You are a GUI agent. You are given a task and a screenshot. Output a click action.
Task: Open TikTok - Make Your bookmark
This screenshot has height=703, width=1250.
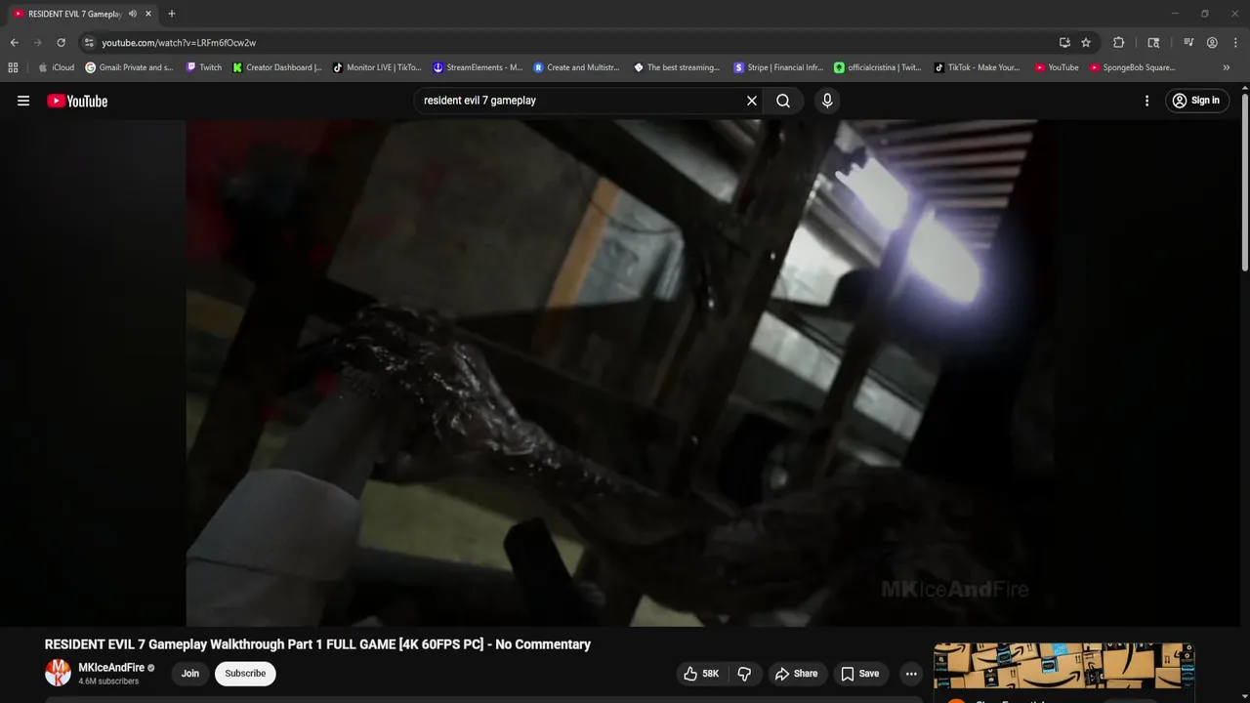click(x=977, y=67)
